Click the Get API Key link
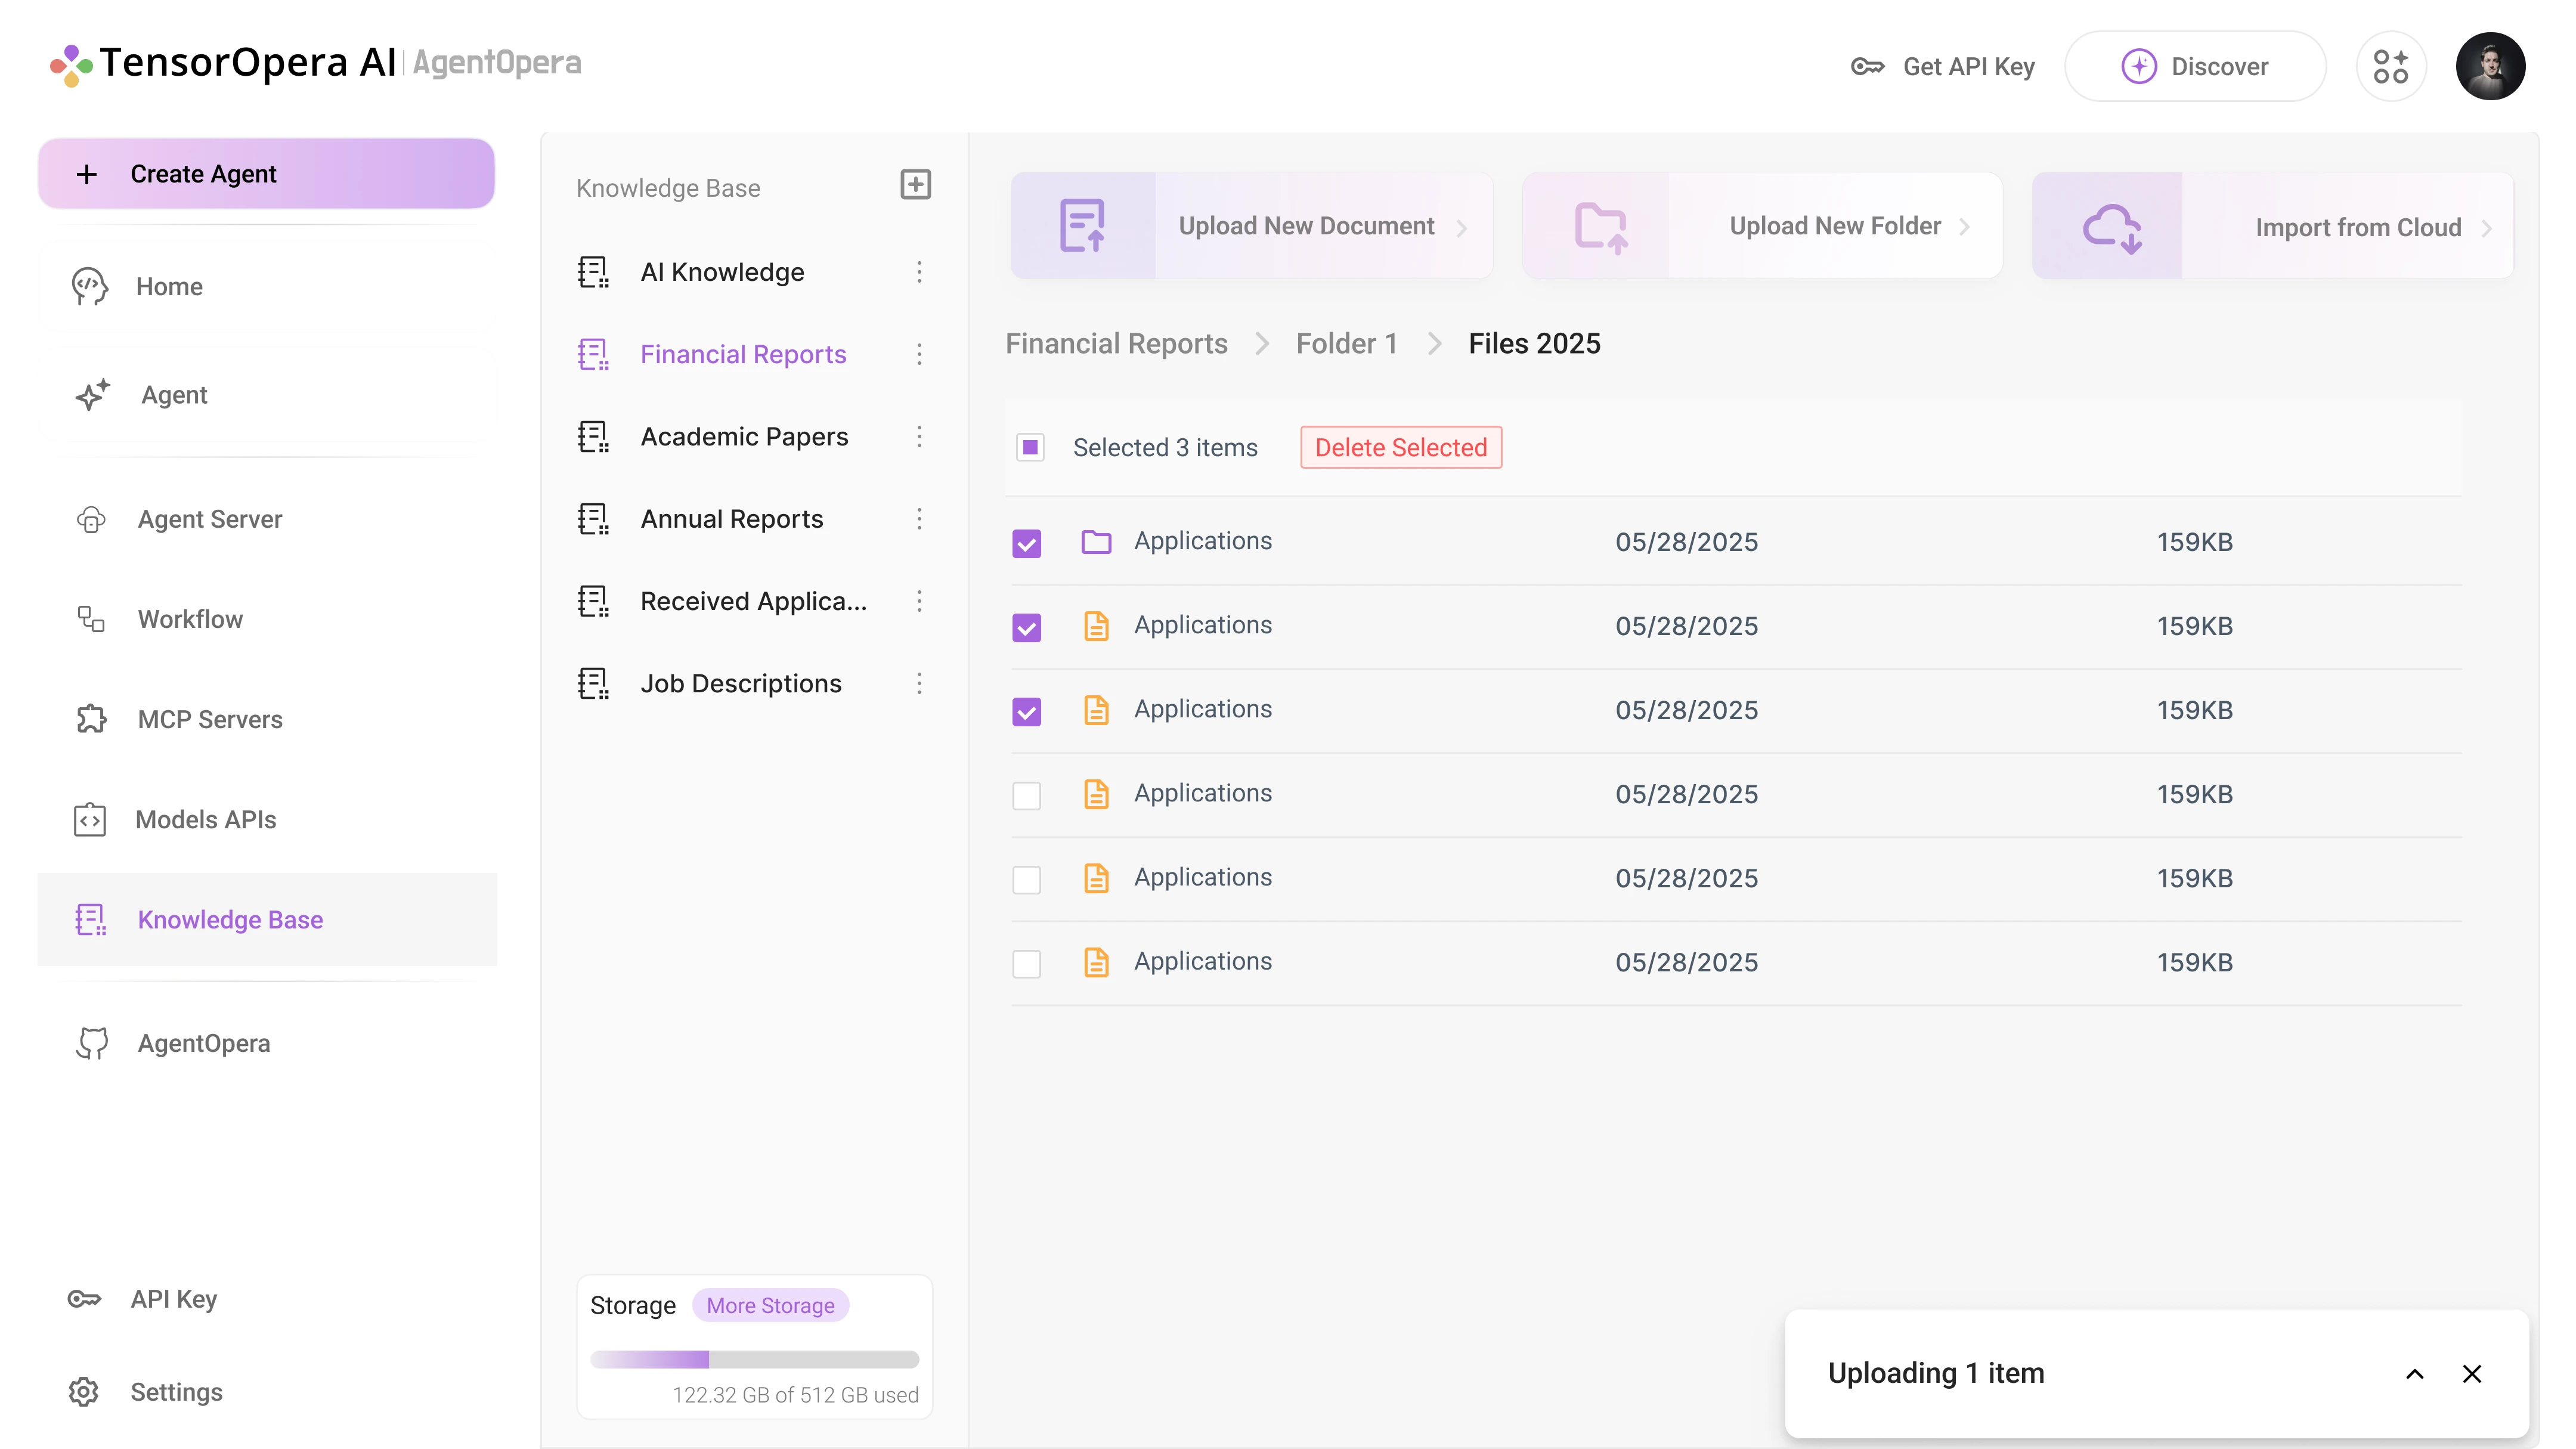 click(x=1968, y=66)
